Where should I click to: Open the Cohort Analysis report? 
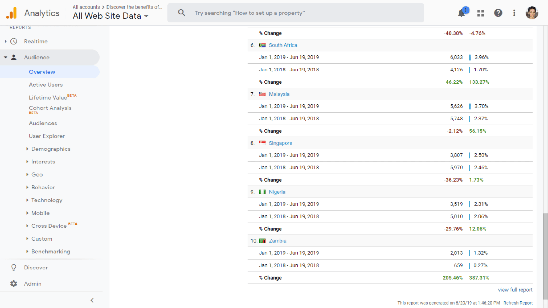point(50,108)
